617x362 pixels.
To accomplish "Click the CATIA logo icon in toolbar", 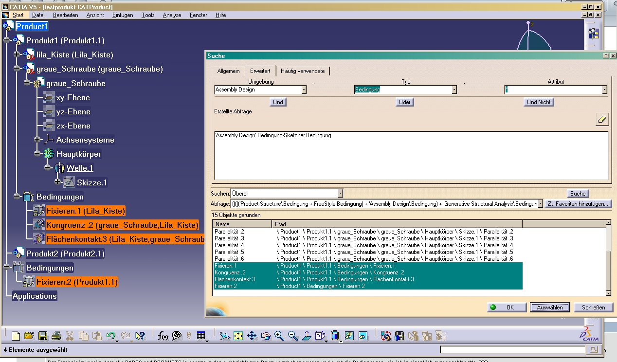I will click(590, 334).
